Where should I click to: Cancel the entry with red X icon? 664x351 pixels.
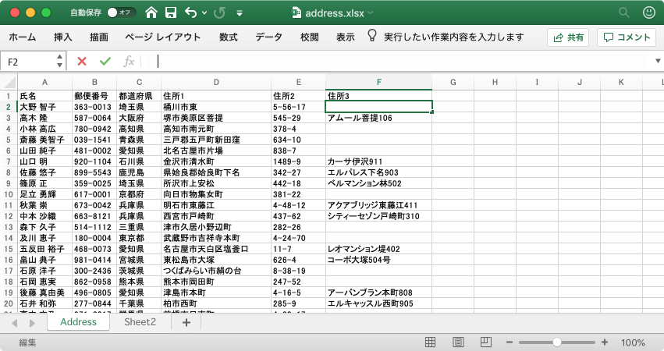81,61
